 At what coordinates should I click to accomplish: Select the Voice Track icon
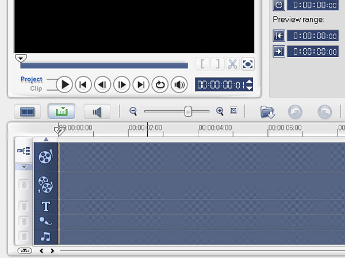coord(46,221)
